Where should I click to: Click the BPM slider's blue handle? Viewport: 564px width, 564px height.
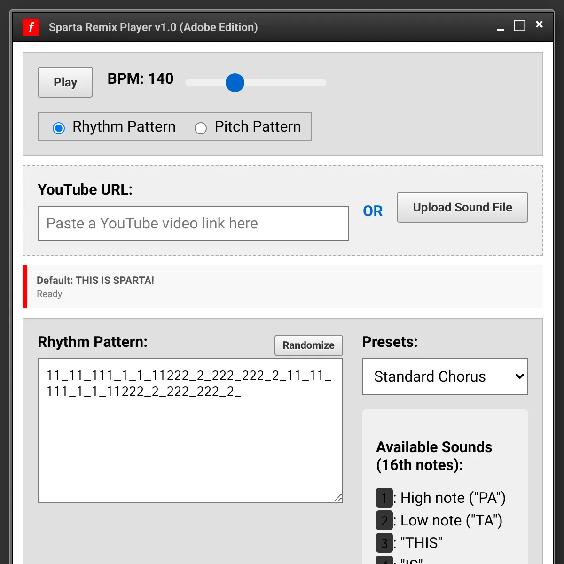[235, 83]
